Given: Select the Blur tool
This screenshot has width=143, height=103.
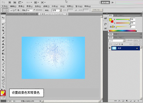Looking at the screenshot, I should click(3, 57).
